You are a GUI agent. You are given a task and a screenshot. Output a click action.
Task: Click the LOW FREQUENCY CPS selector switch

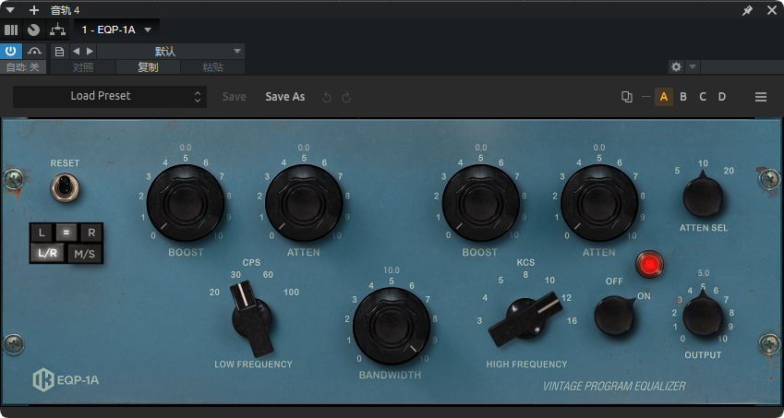252,318
